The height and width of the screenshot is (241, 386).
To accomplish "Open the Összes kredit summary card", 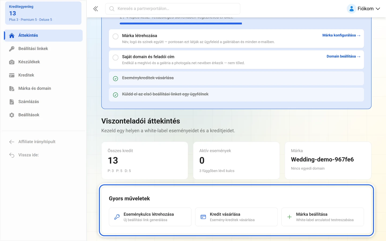I will point(145,160).
